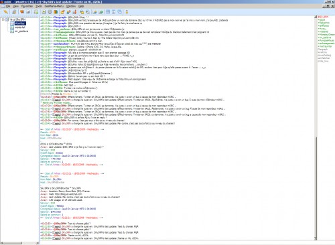Select Flexgraph in the nick list
Viewport: 335px width, 245px height.
(x=323, y=50)
